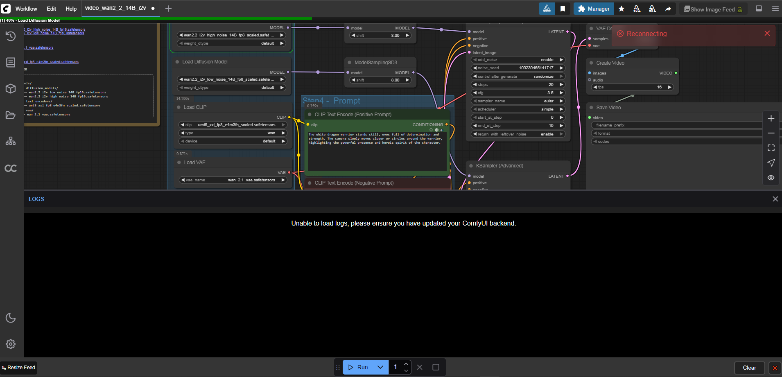782x377 pixels.
Task: Click the share arrow icon in top bar
Action: 668,9
